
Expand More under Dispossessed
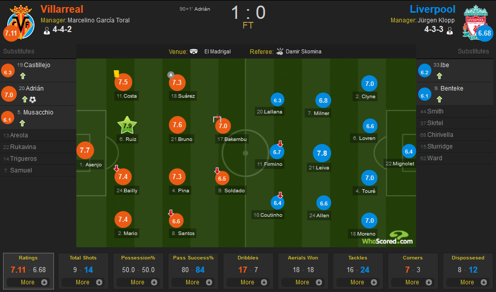(x=468, y=282)
